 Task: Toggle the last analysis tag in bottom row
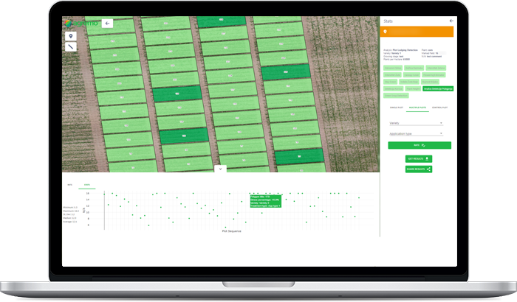coord(395,95)
